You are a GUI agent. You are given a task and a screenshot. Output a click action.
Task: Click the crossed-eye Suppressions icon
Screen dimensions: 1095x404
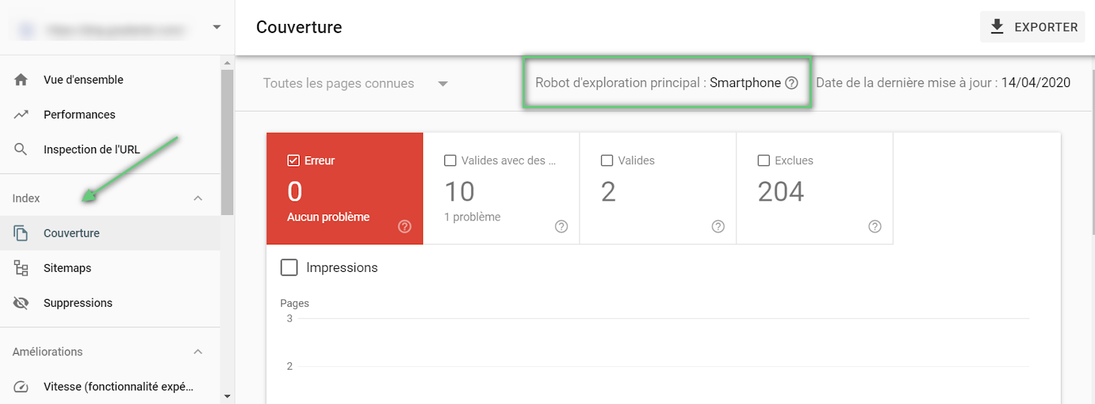(21, 303)
